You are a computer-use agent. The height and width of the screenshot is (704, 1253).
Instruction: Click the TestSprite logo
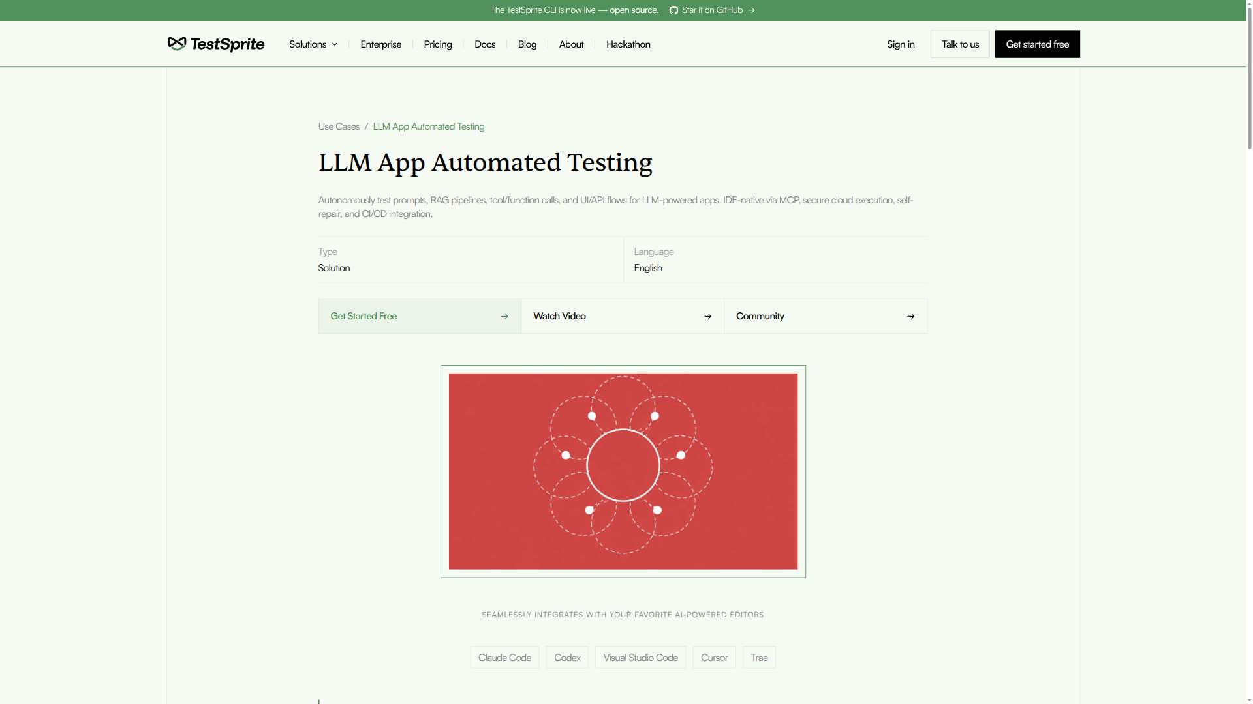216,44
